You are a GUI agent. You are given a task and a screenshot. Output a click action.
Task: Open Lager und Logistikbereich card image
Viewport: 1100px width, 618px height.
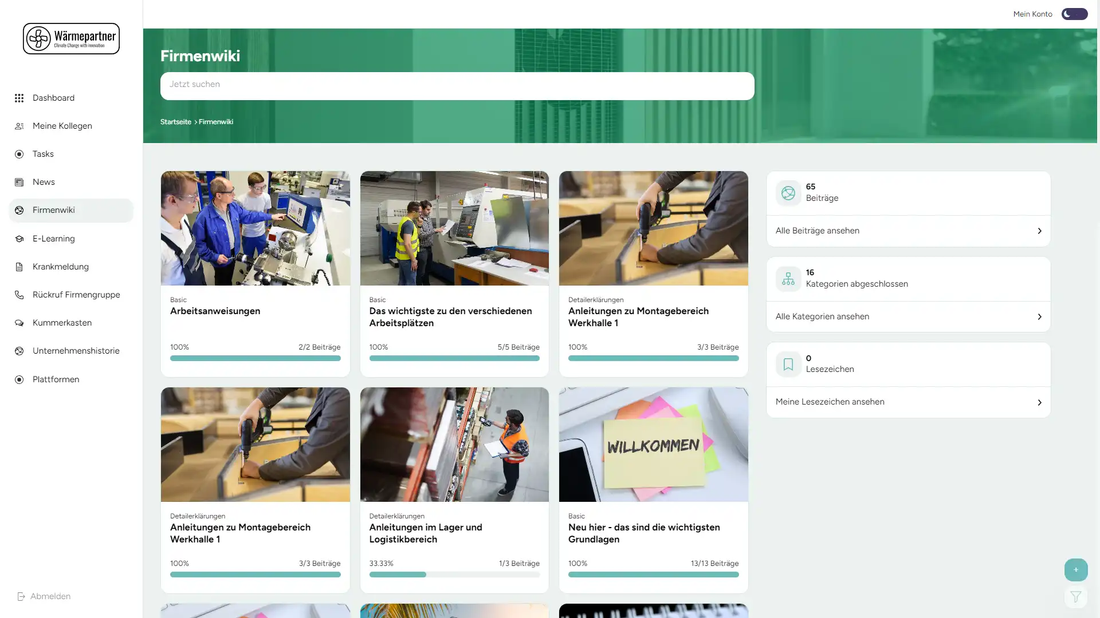pyautogui.click(x=454, y=445)
